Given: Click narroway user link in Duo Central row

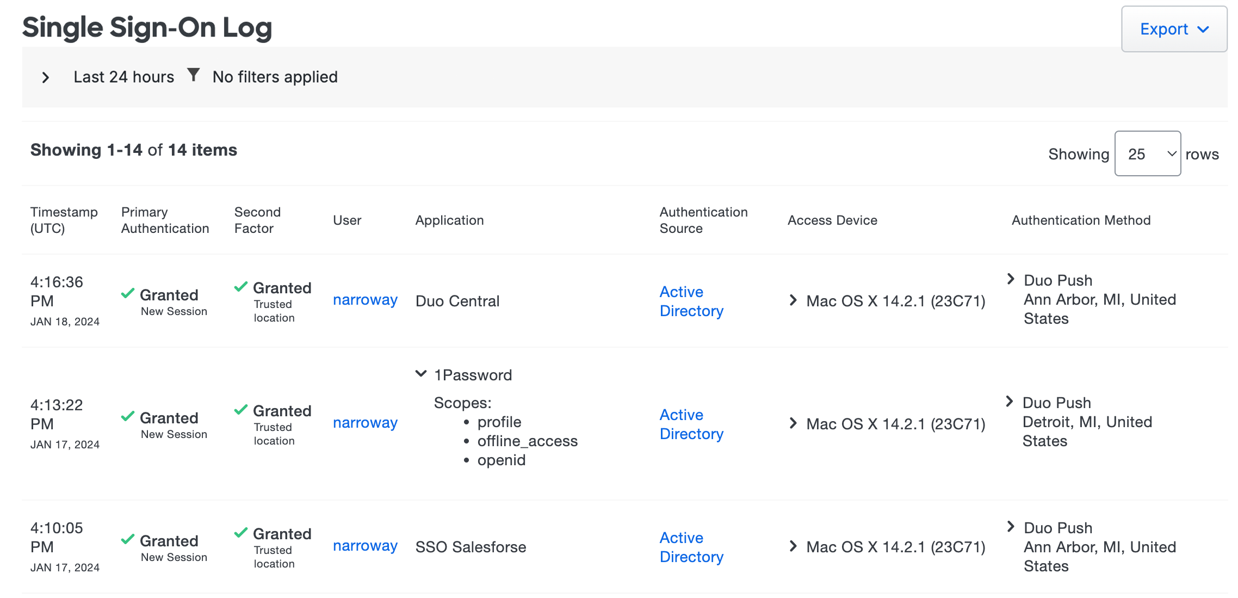Looking at the screenshot, I should tap(365, 300).
